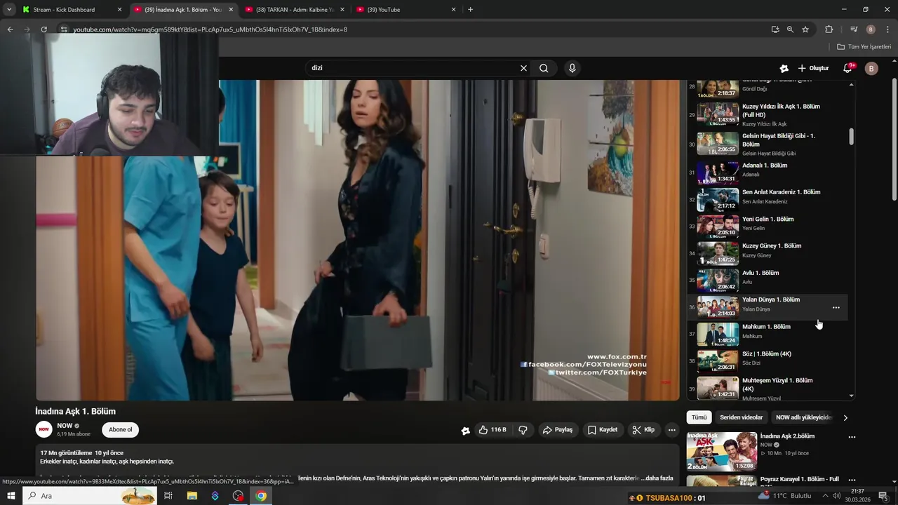
Task: Open the YouTube account avatar menu
Action: (x=871, y=68)
